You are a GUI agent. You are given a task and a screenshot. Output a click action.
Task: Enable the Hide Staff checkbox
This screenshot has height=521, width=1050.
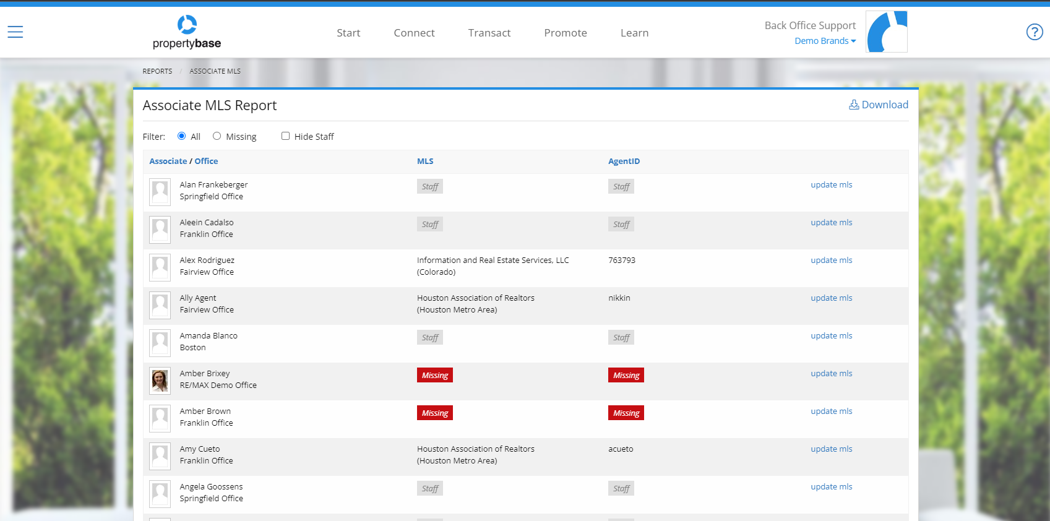pyautogui.click(x=285, y=136)
